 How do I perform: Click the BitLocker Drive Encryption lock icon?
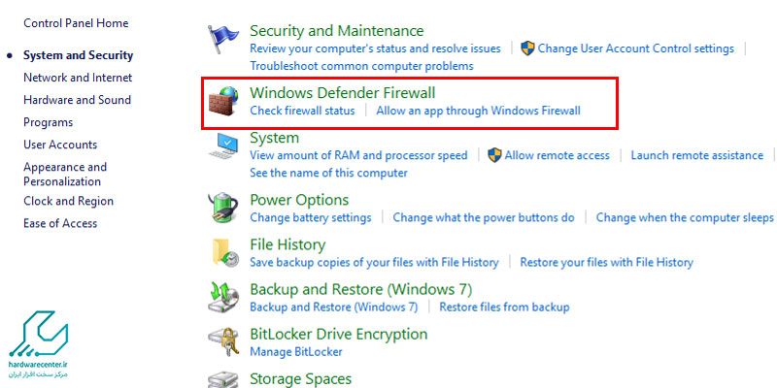(223, 342)
